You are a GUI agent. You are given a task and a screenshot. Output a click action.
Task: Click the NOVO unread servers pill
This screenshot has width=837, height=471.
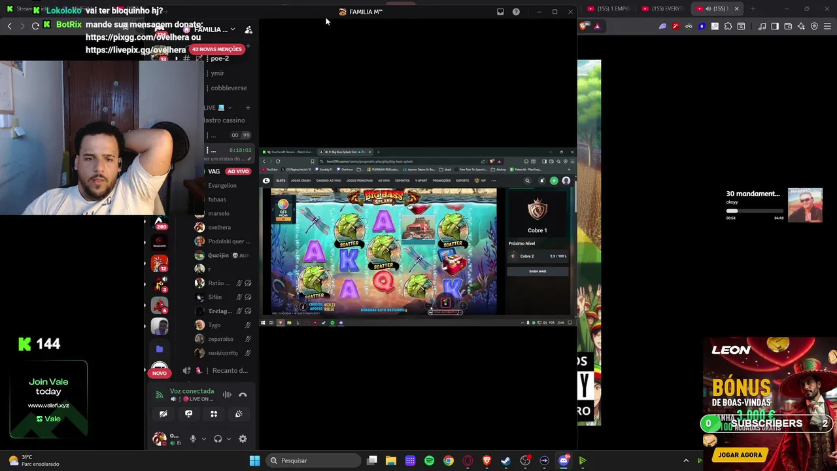(160, 373)
